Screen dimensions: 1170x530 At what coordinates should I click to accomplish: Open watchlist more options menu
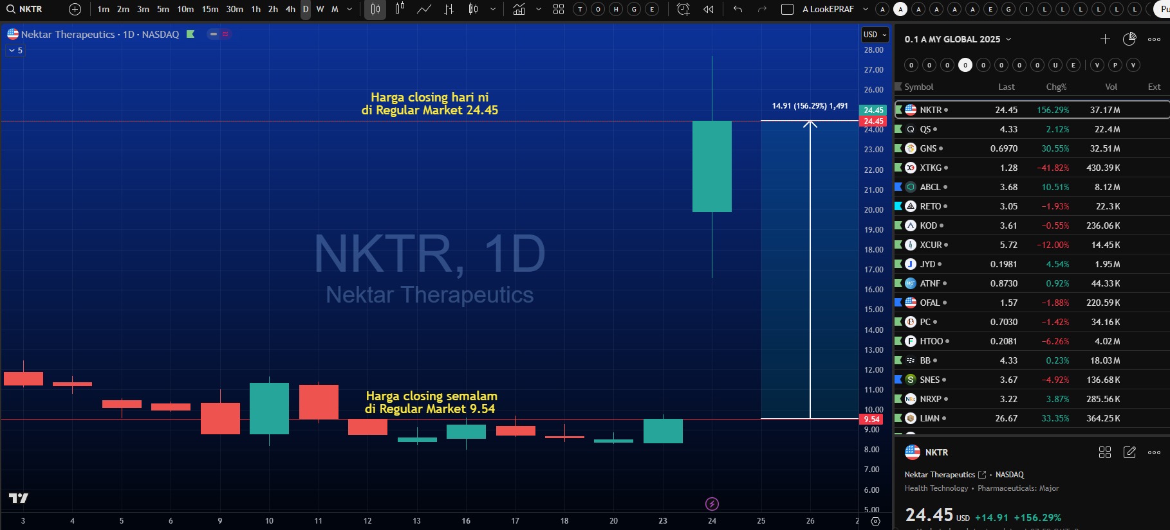coord(1155,39)
